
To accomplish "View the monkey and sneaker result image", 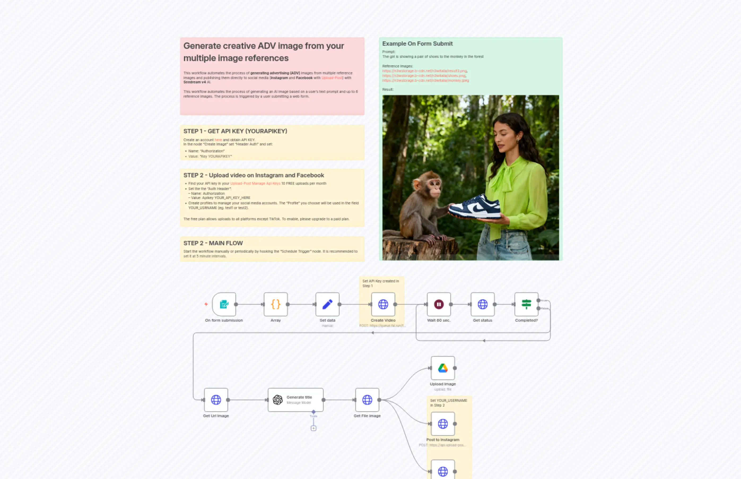I will [469, 177].
